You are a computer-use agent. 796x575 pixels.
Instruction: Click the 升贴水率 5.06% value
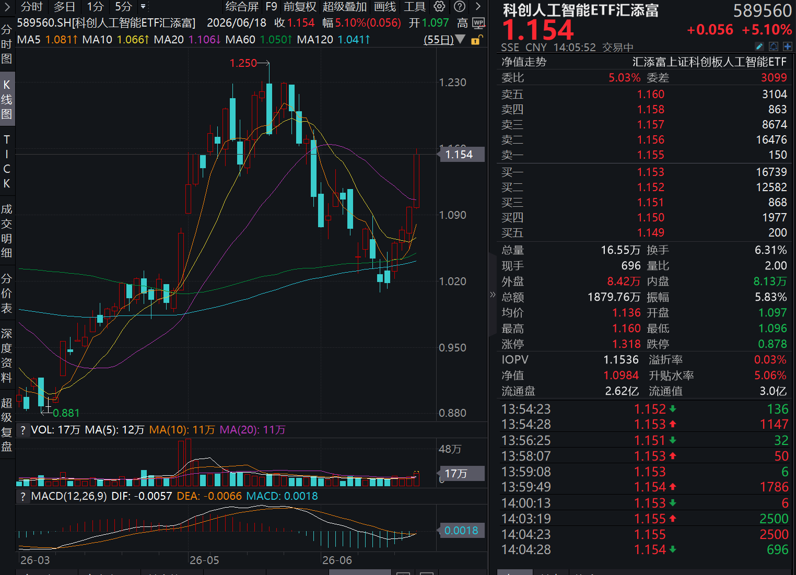point(770,375)
